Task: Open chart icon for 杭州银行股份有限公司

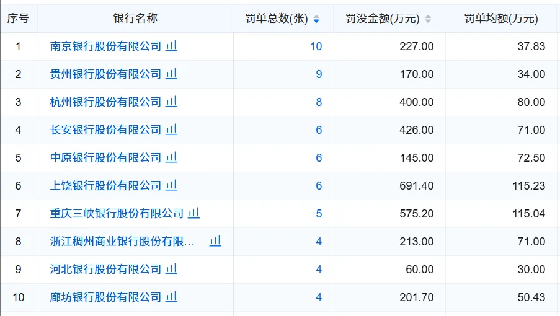Action: pos(171,101)
